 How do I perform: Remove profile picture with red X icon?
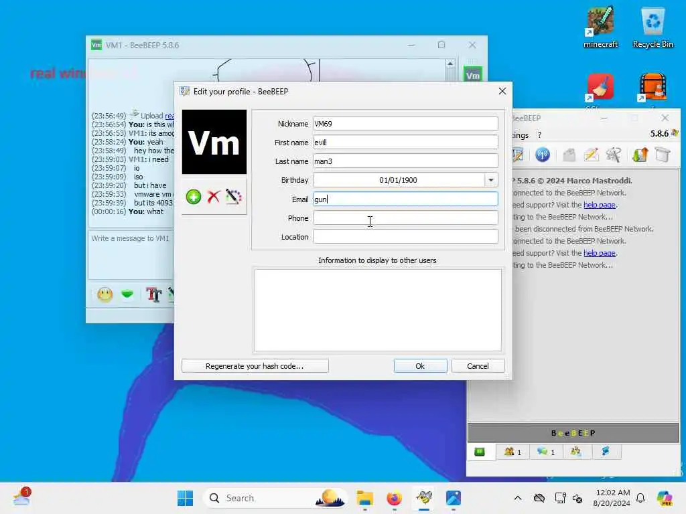pos(214,197)
